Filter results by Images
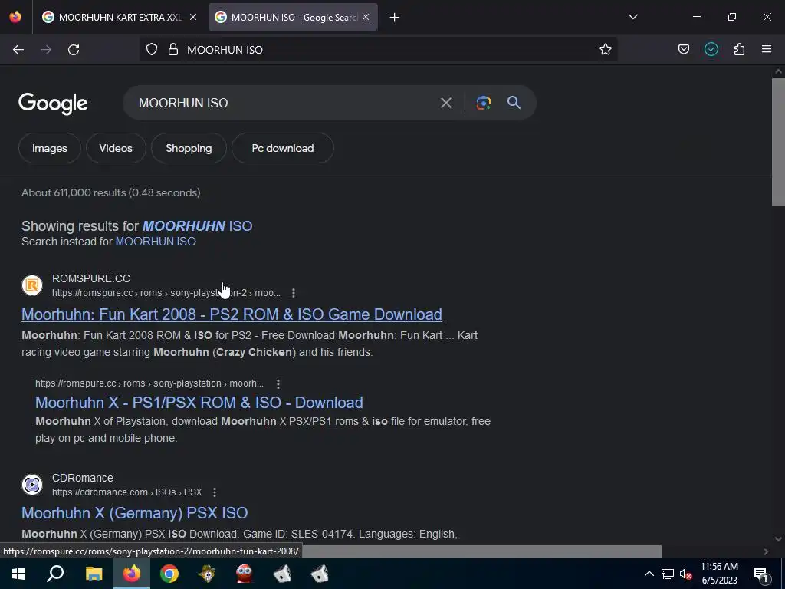785x589 pixels. [x=50, y=148]
